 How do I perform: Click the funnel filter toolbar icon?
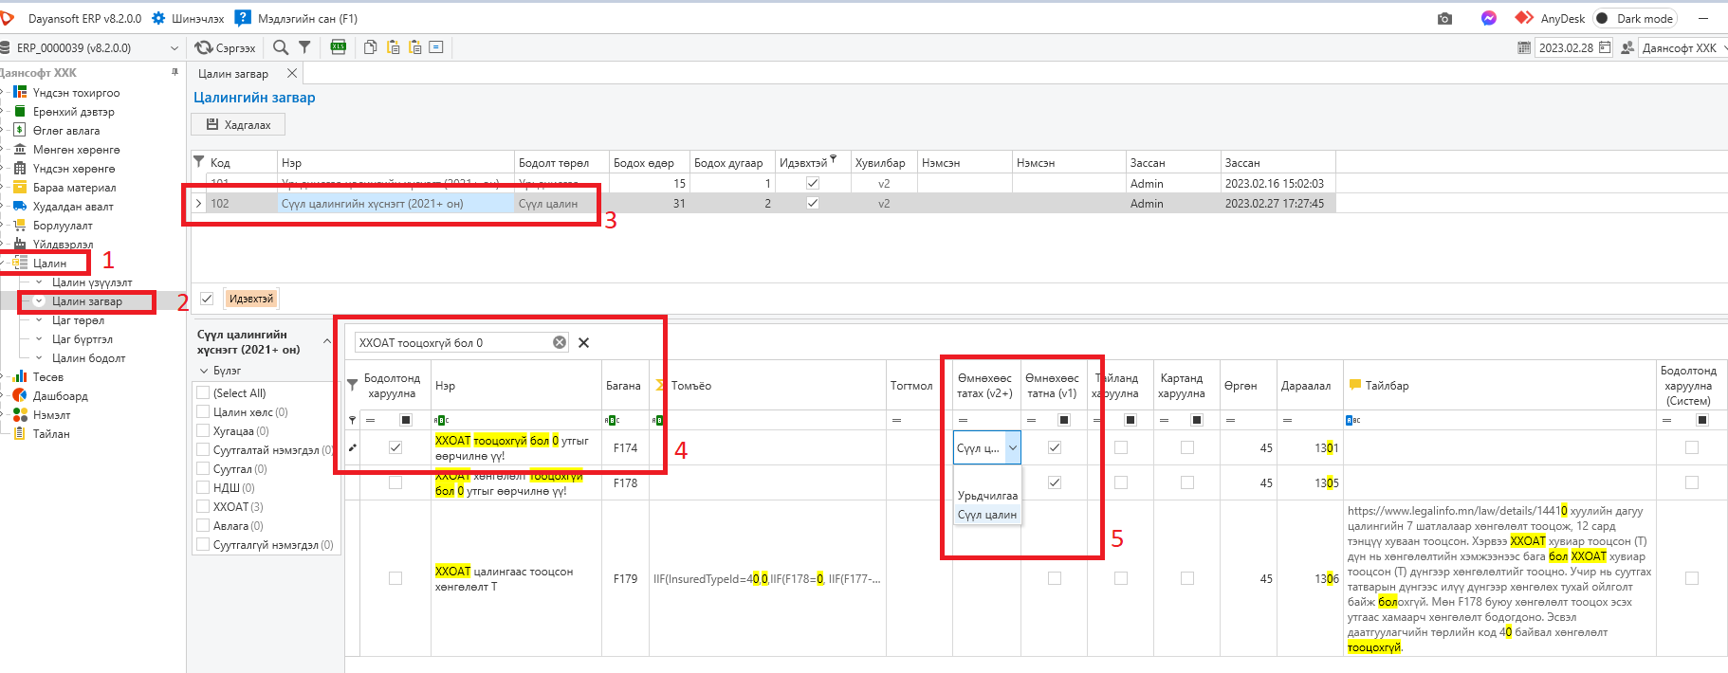[x=304, y=47]
